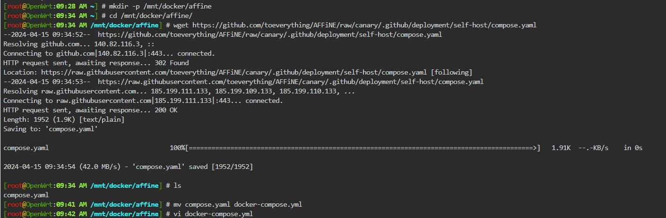Click the /mnt/docker/affine path in last prompt

click(124, 214)
